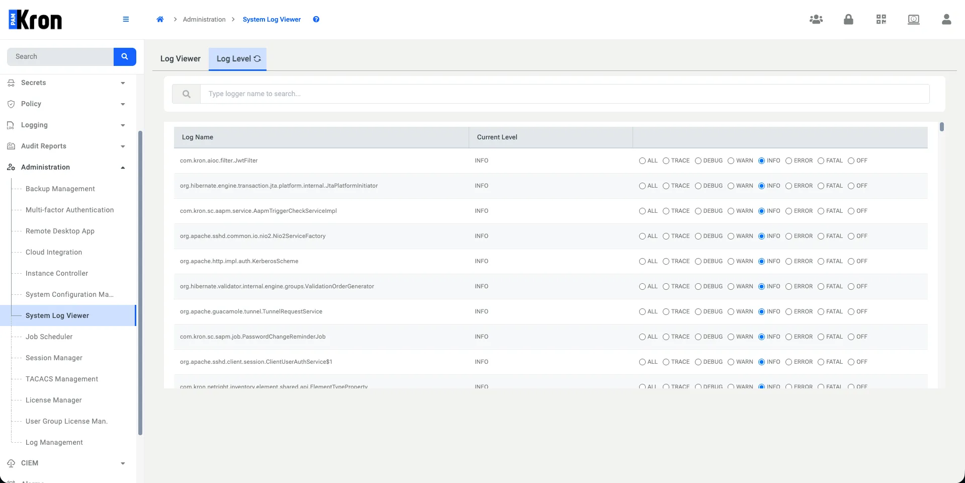Viewport: 965px width, 483px height.
Task: Collapse the Administration menu arrow
Action: click(123, 168)
